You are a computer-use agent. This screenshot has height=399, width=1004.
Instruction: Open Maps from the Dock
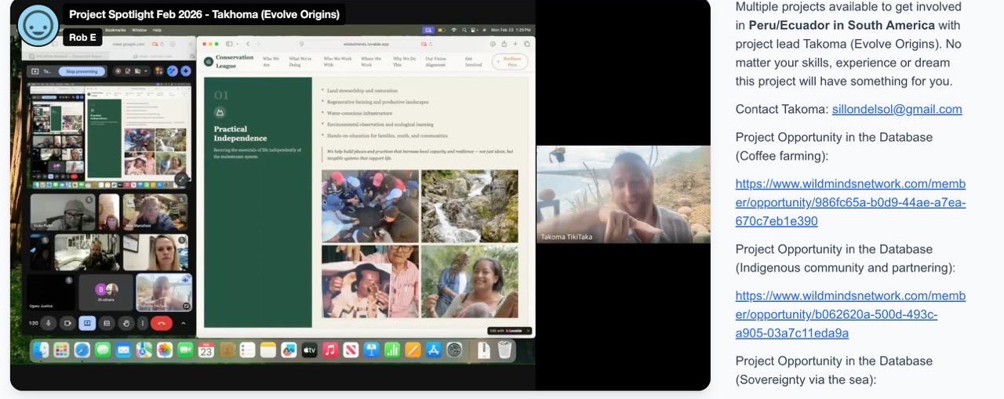(144, 350)
